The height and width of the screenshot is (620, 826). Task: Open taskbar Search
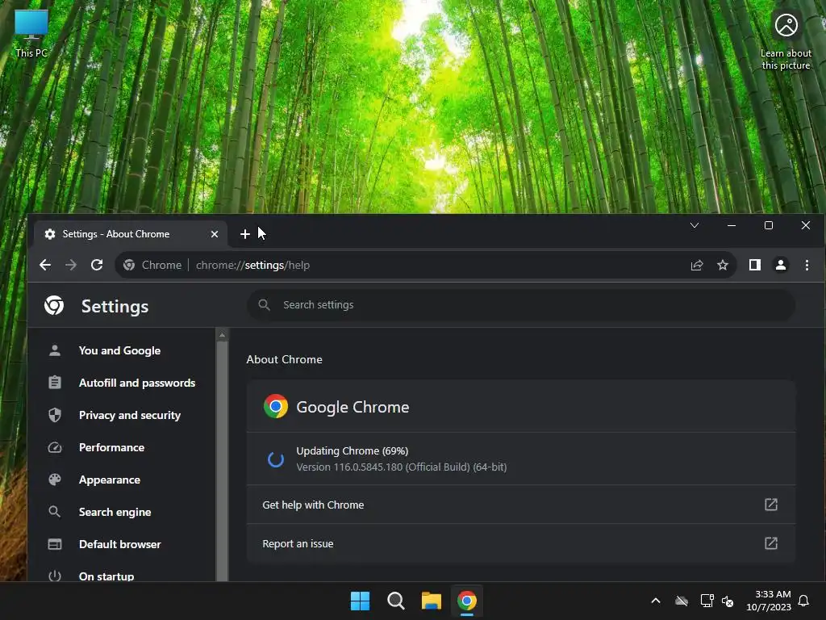395,601
